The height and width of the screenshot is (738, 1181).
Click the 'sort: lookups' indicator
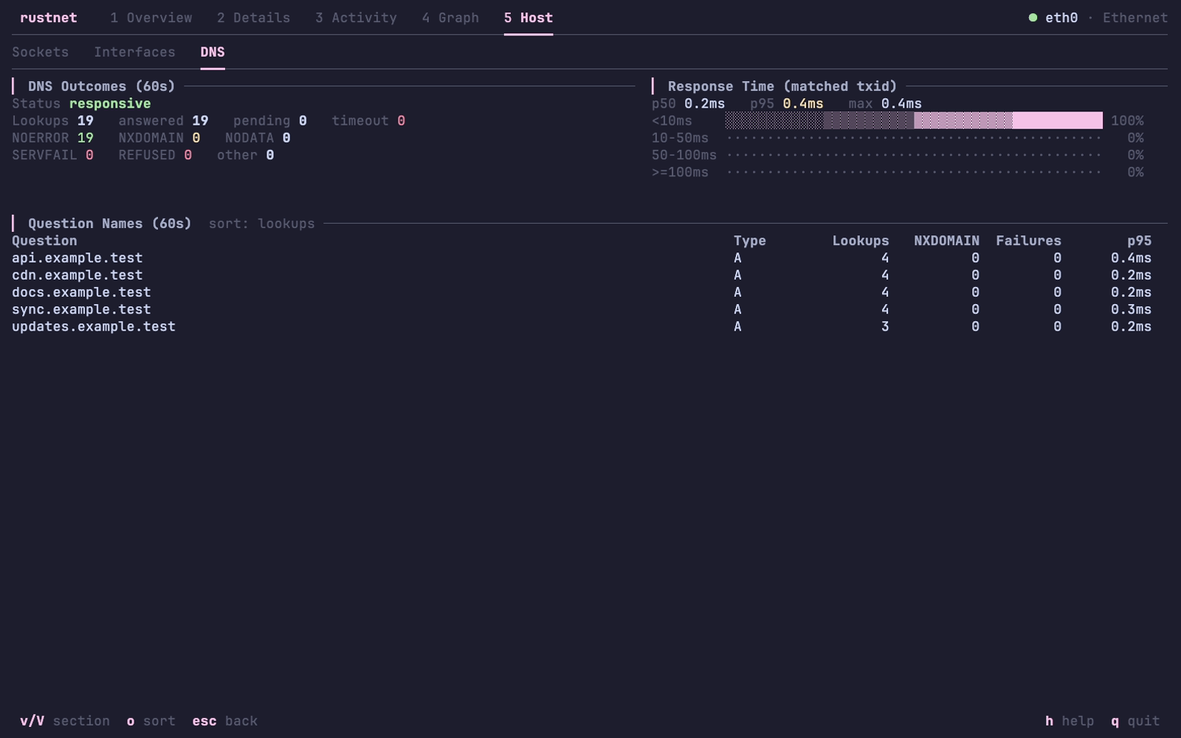tap(261, 224)
